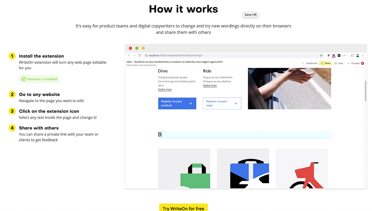Viewport: 372px width, 211px height.
Task: Click the Registar-se para conduzir button
Action: (x=177, y=103)
